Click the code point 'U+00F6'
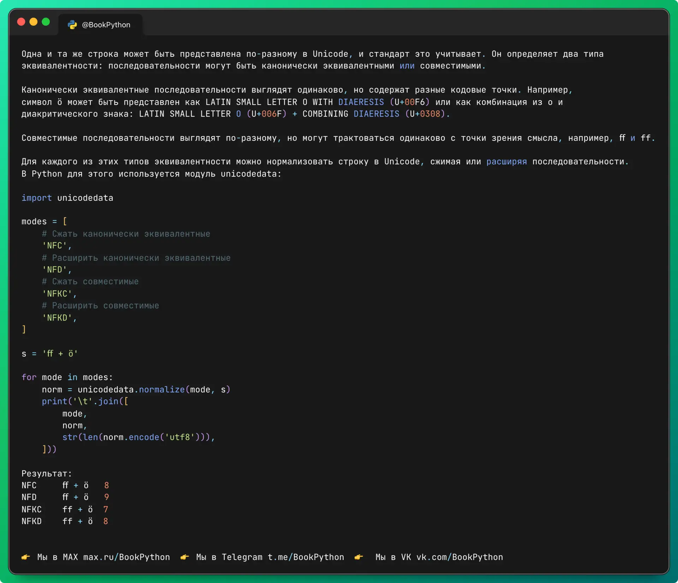The image size is (678, 583). click(x=410, y=102)
